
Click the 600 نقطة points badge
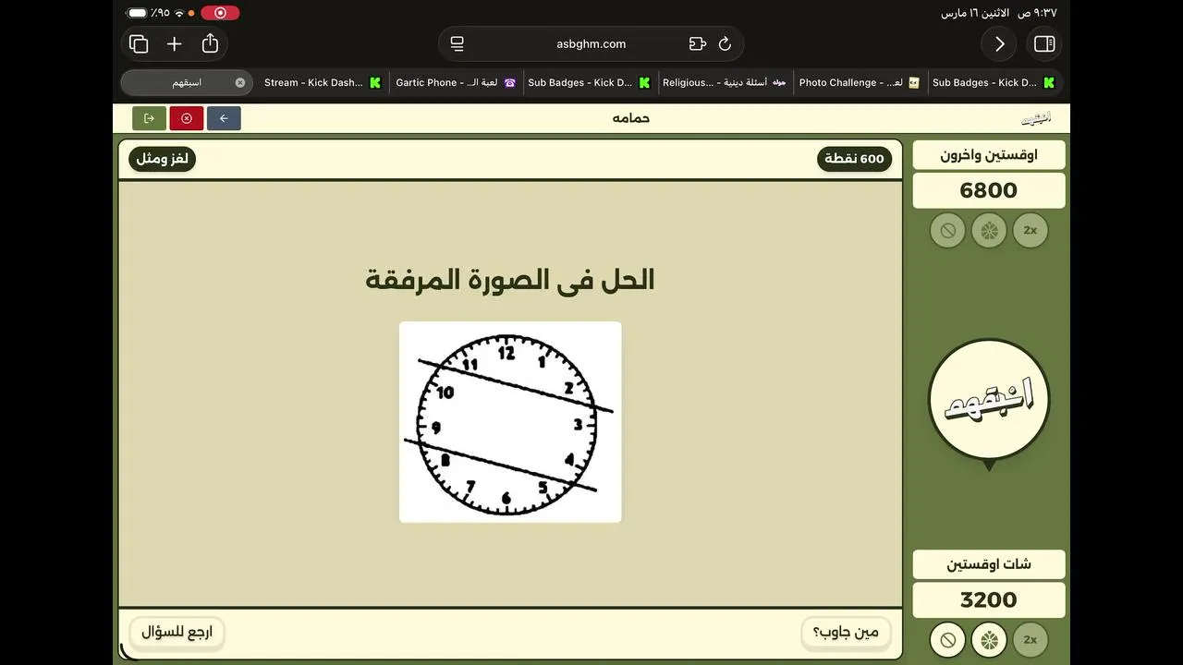pyautogui.click(x=854, y=159)
